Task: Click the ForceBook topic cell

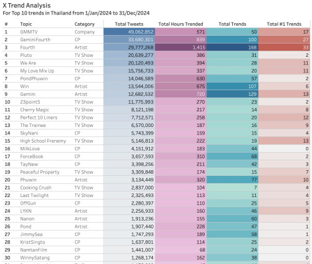Action: click(32, 156)
